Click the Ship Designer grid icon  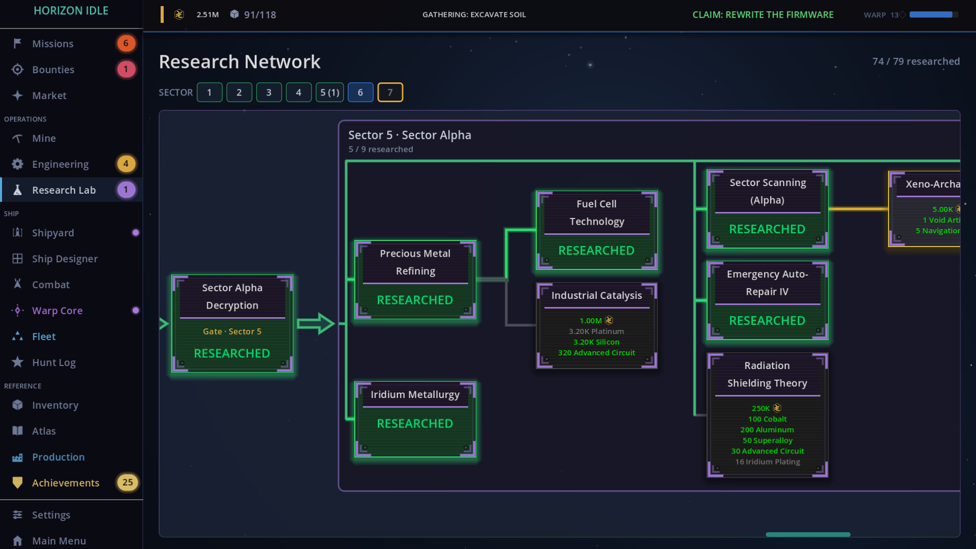17,258
